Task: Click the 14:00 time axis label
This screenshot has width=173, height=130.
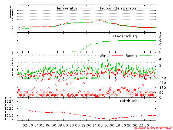Action: coord(98,125)
